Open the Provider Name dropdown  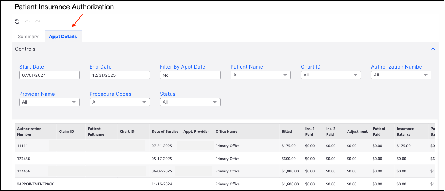coord(49,102)
